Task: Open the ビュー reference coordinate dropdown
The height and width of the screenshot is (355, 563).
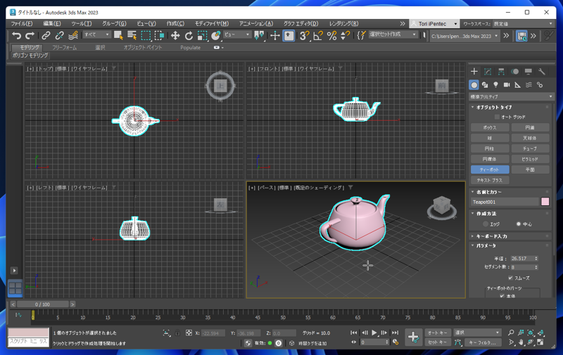Action: coord(237,34)
